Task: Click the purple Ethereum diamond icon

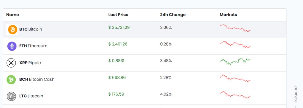Action: click(x=12, y=46)
